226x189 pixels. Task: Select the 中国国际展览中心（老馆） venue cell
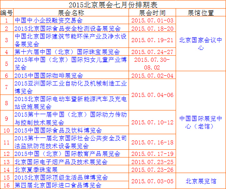(x=201, y=122)
